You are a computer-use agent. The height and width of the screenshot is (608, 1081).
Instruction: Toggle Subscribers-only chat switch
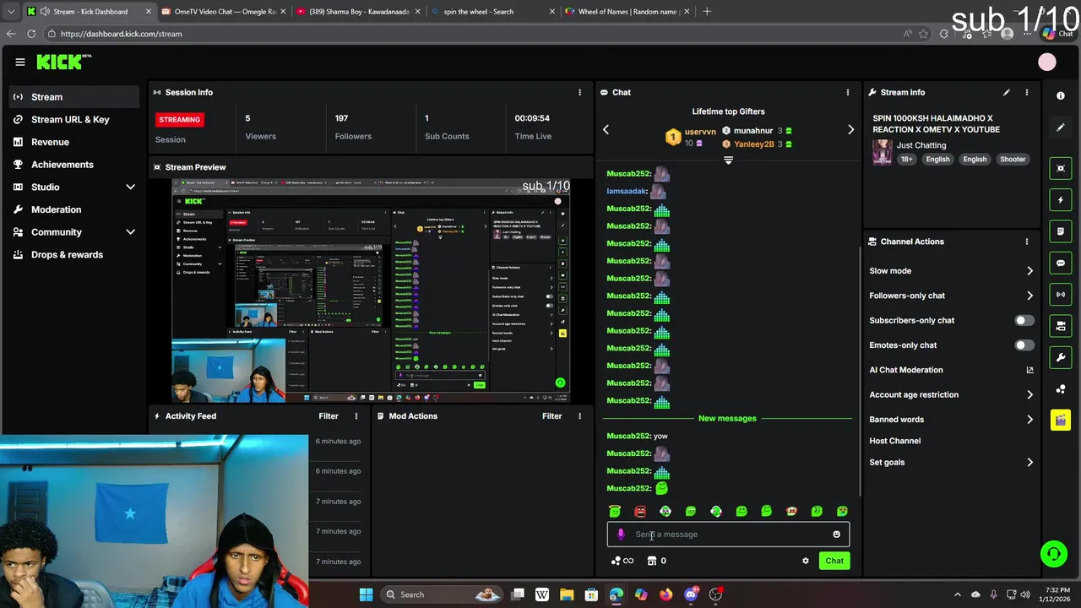1024,321
